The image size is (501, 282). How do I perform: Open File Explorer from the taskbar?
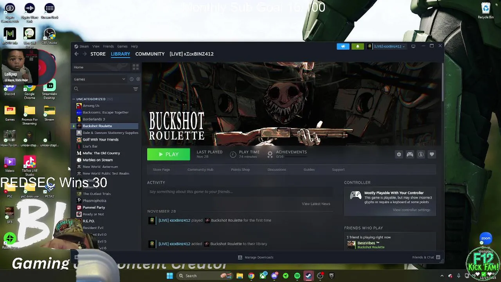coord(240,276)
